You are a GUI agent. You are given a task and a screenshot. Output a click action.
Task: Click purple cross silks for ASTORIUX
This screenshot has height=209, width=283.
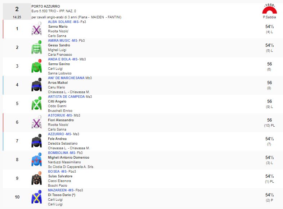coord(37,123)
